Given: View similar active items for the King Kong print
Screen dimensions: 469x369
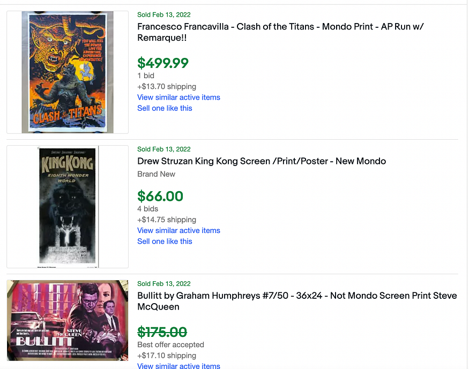Looking at the screenshot, I should point(178,230).
